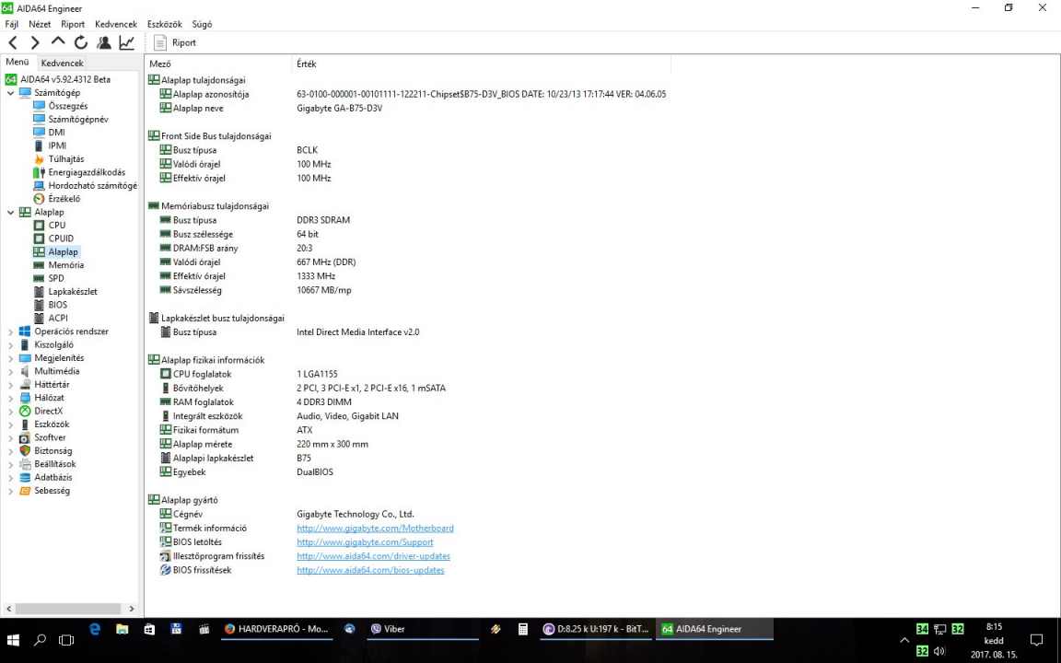The height and width of the screenshot is (663, 1061).
Task: Go up one level with the Up arrow icon
Action: pyautogui.click(x=58, y=42)
